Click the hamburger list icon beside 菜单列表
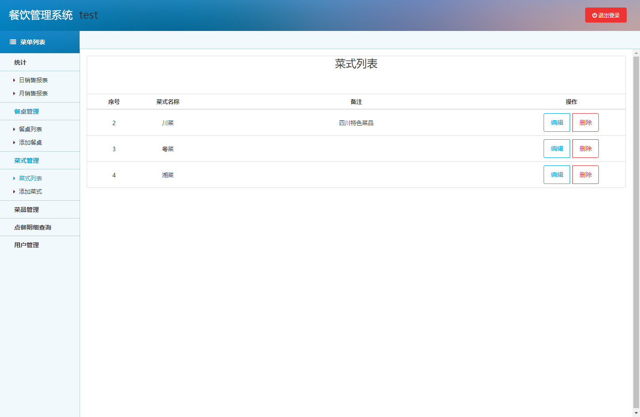 point(13,42)
